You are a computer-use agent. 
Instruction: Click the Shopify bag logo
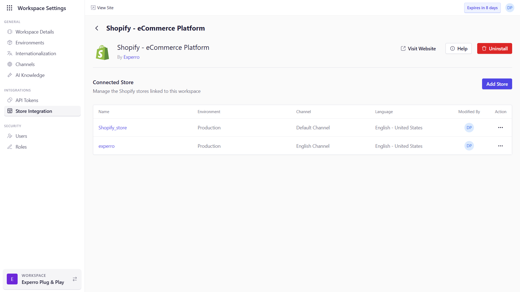click(102, 53)
